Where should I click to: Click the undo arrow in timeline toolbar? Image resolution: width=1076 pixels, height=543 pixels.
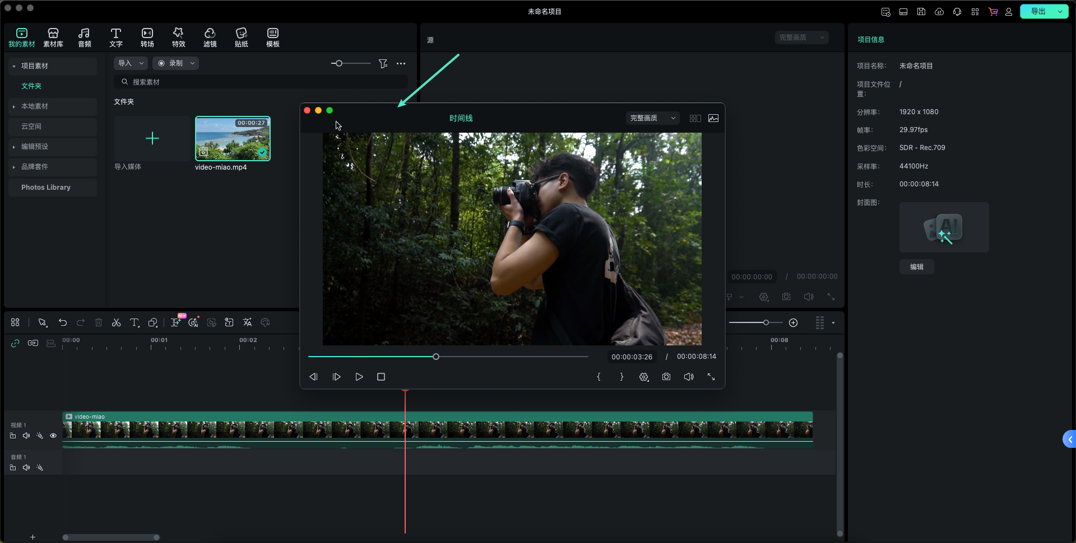(63, 322)
